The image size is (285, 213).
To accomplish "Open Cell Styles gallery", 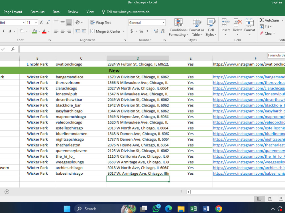I will click(211, 27).
